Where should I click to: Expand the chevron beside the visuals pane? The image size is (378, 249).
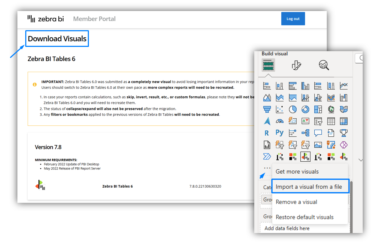(x=360, y=160)
